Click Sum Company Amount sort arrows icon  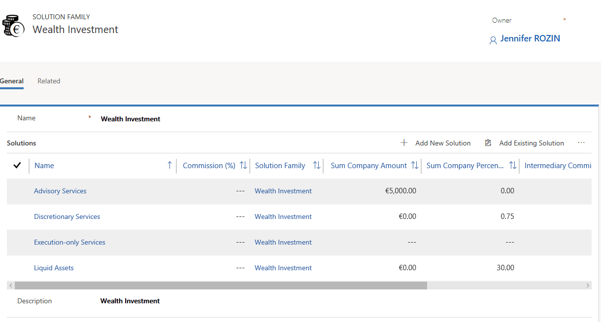point(415,166)
